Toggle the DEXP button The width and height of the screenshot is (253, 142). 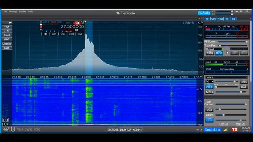pos(209,120)
